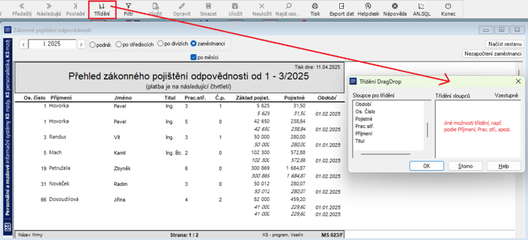528x240 pixels.
Task: Close the Třídění DragDrop dialog
Action: (x=518, y=81)
